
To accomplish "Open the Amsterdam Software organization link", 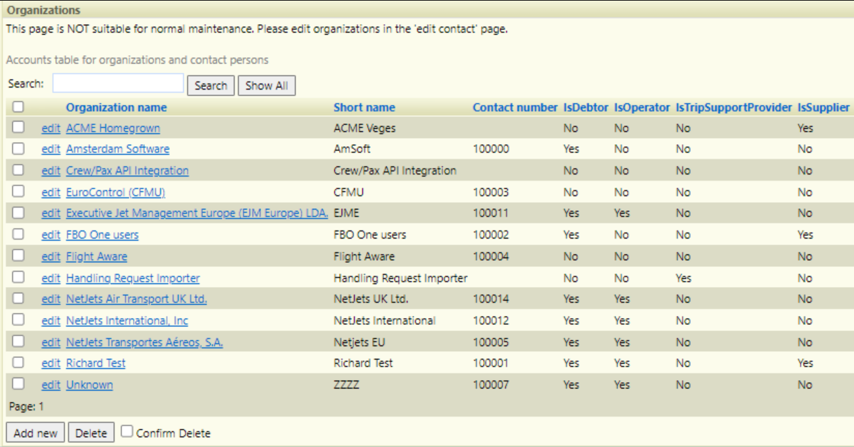I will click(x=117, y=149).
